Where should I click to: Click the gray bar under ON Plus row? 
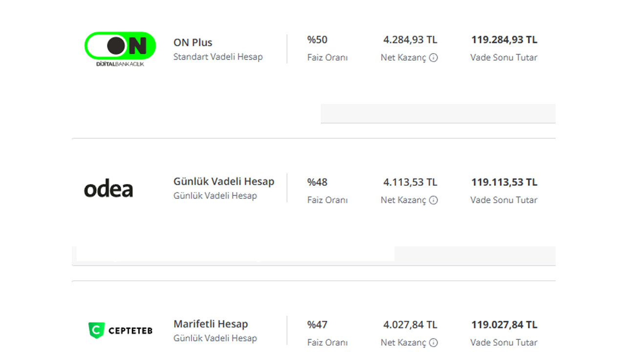(438, 113)
